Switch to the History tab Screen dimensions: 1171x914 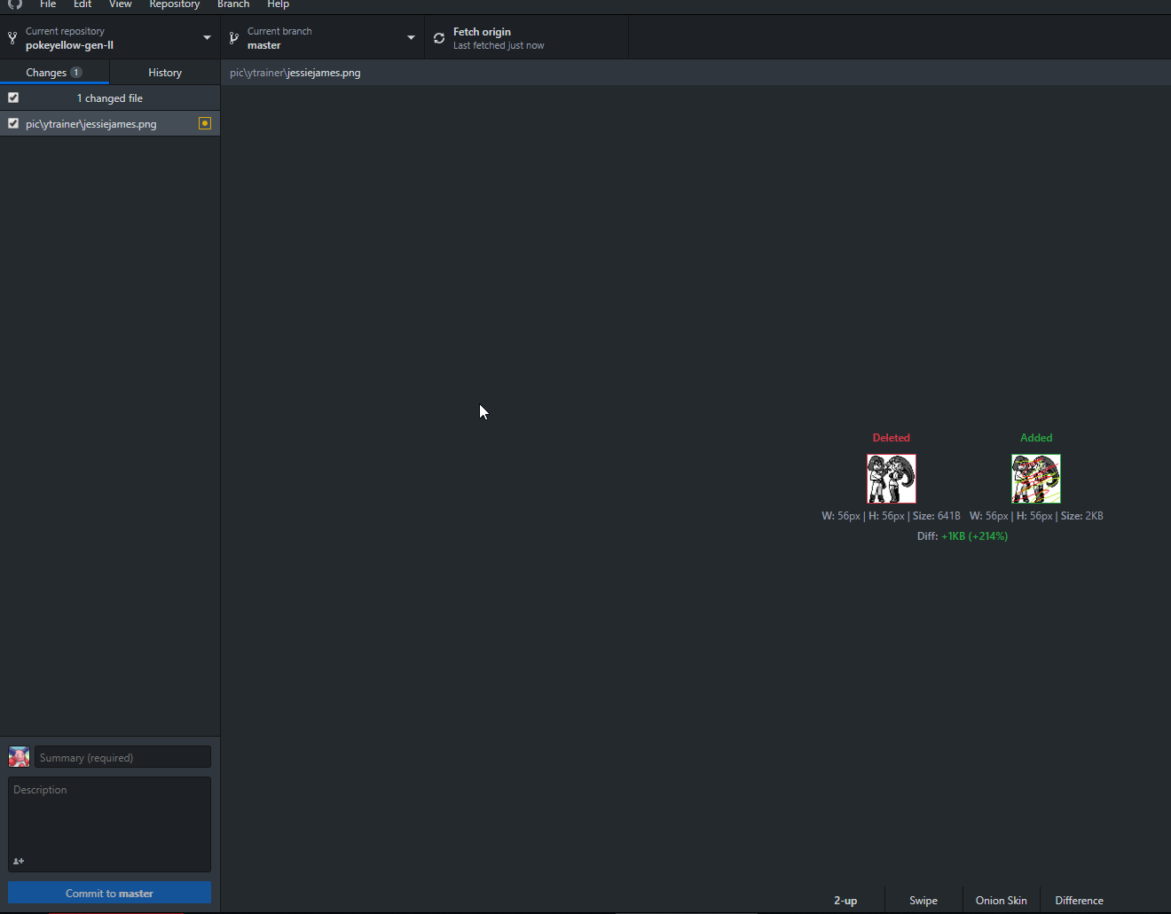tap(165, 73)
